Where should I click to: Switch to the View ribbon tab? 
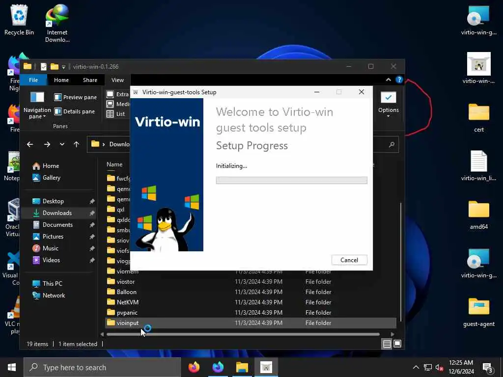point(117,80)
